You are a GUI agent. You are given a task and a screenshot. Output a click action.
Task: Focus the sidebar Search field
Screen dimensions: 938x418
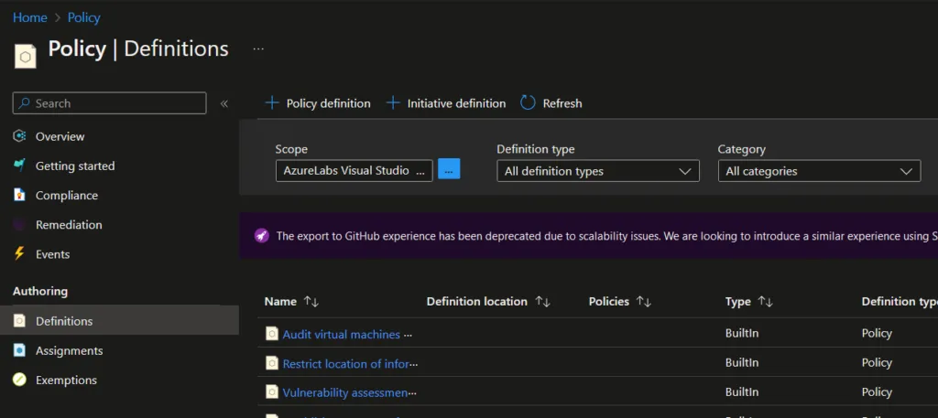point(110,103)
